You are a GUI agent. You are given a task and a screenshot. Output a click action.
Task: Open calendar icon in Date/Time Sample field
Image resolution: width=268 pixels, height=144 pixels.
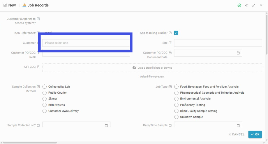coord(238,125)
